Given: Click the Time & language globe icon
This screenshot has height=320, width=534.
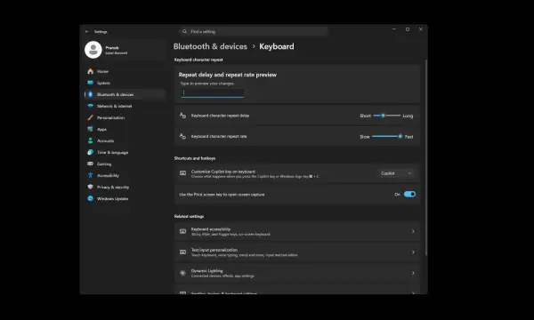Looking at the screenshot, I should [90, 152].
